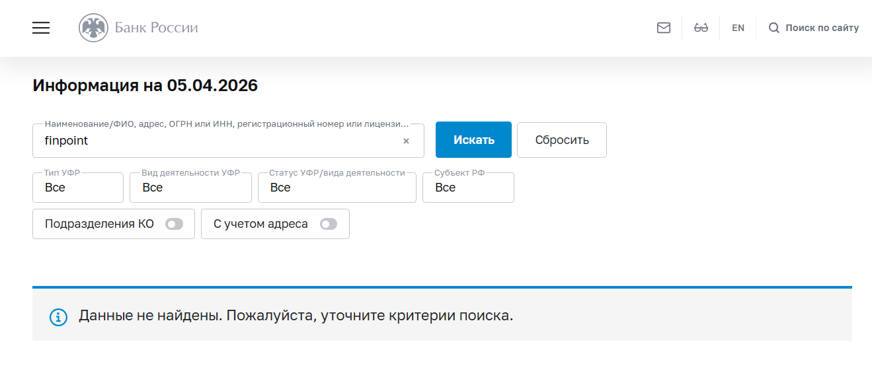
Task: Open the 'Статус УФР/вида деятельности' selector
Action: click(x=337, y=188)
